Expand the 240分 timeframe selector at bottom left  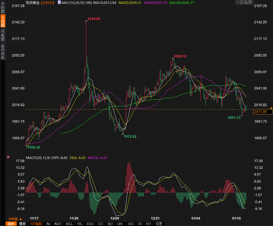(15, 219)
